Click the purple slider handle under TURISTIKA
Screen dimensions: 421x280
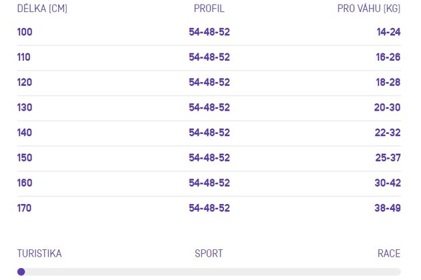21,272
